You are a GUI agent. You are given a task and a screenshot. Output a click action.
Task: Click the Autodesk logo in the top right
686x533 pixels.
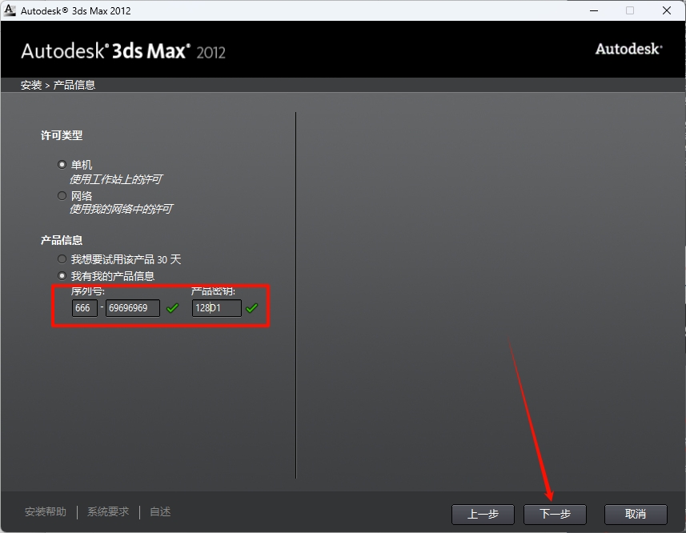628,49
